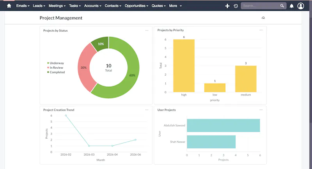Click the 2026-02 trend data point

coord(66,116)
